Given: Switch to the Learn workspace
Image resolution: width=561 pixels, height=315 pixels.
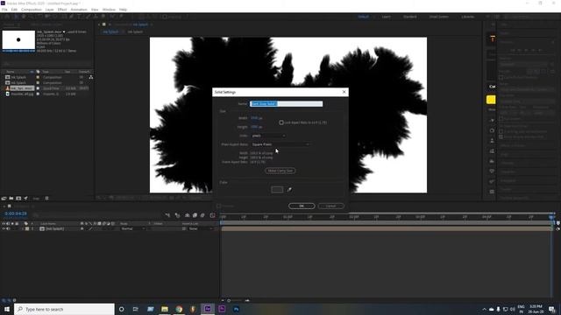Looking at the screenshot, I should tap(386, 17).
